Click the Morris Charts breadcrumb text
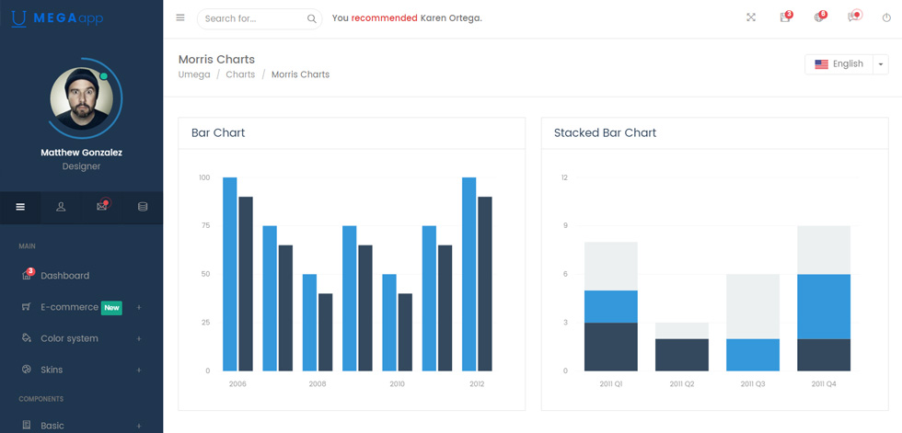 point(300,74)
